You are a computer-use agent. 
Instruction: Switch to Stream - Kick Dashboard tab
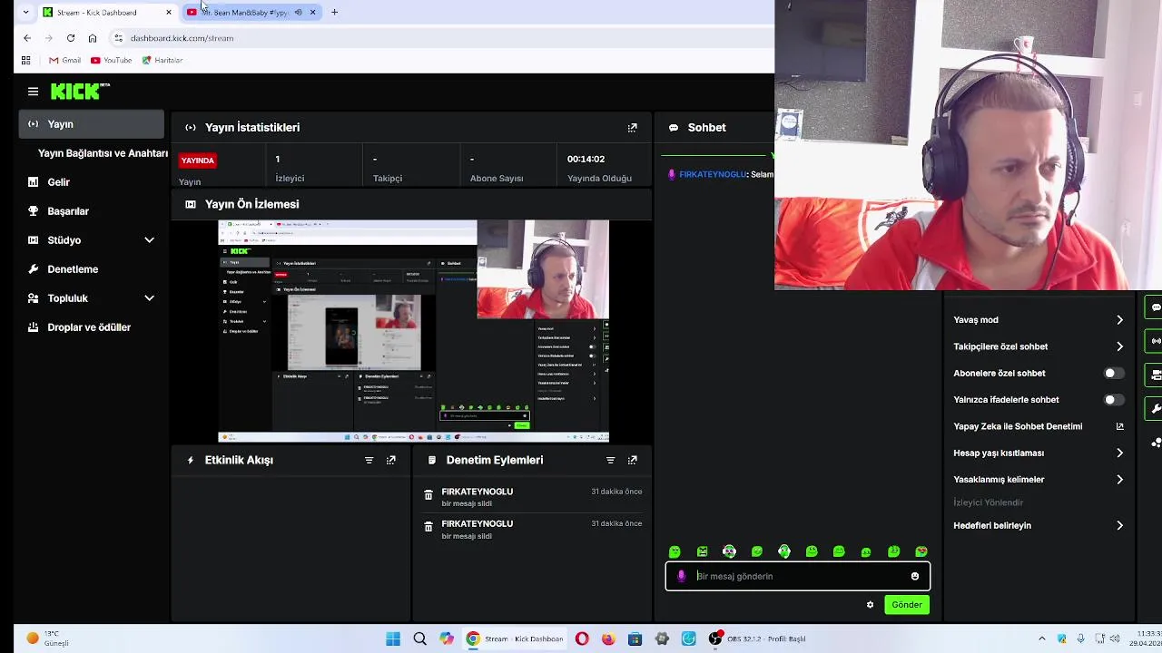pos(107,13)
